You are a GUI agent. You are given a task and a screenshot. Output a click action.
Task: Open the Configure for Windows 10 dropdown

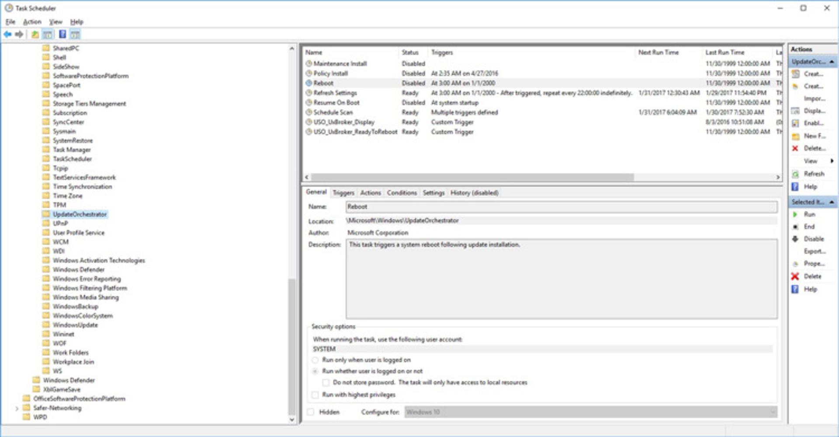pos(591,412)
